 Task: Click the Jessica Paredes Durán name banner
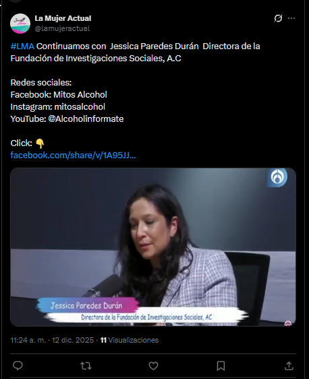pos(88,306)
